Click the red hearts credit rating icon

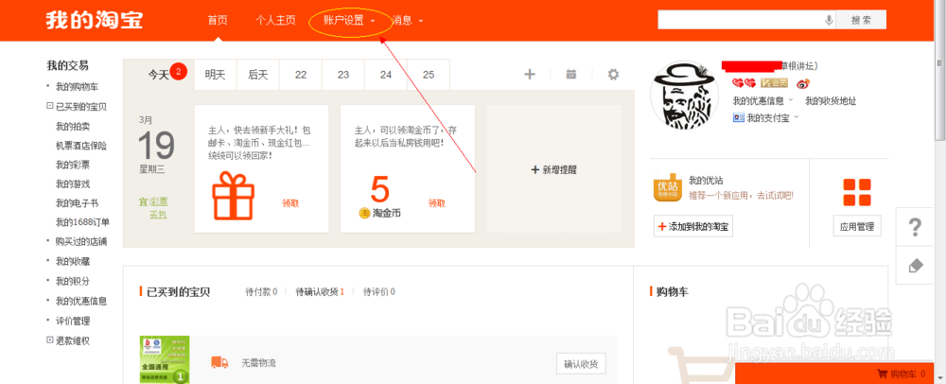744,83
